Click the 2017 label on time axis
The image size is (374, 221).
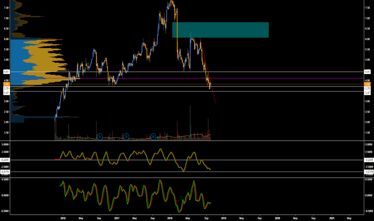117,218
